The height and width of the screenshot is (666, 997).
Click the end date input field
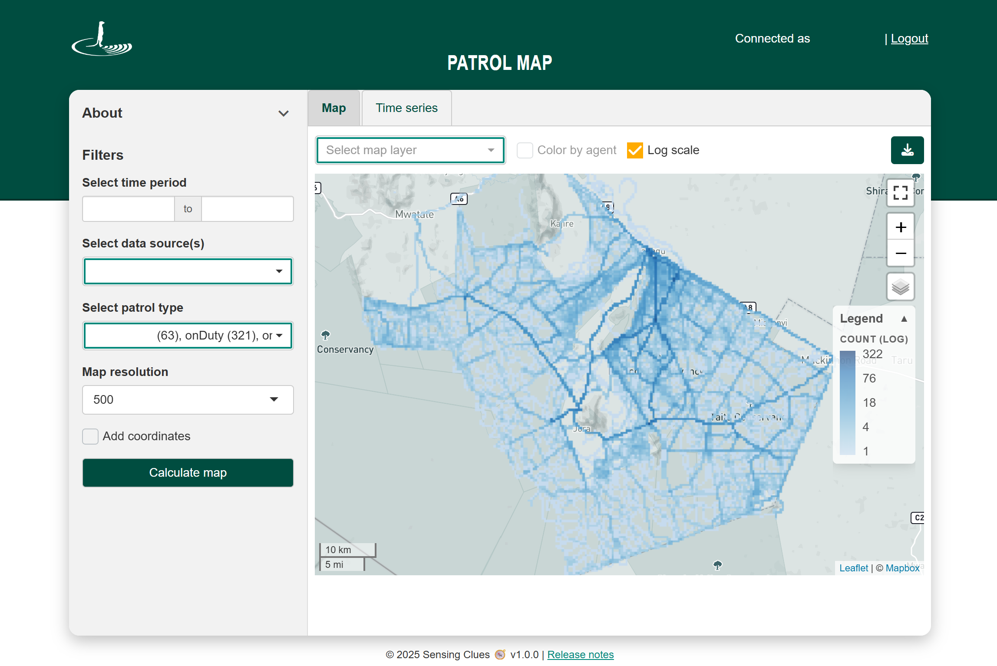click(248, 209)
